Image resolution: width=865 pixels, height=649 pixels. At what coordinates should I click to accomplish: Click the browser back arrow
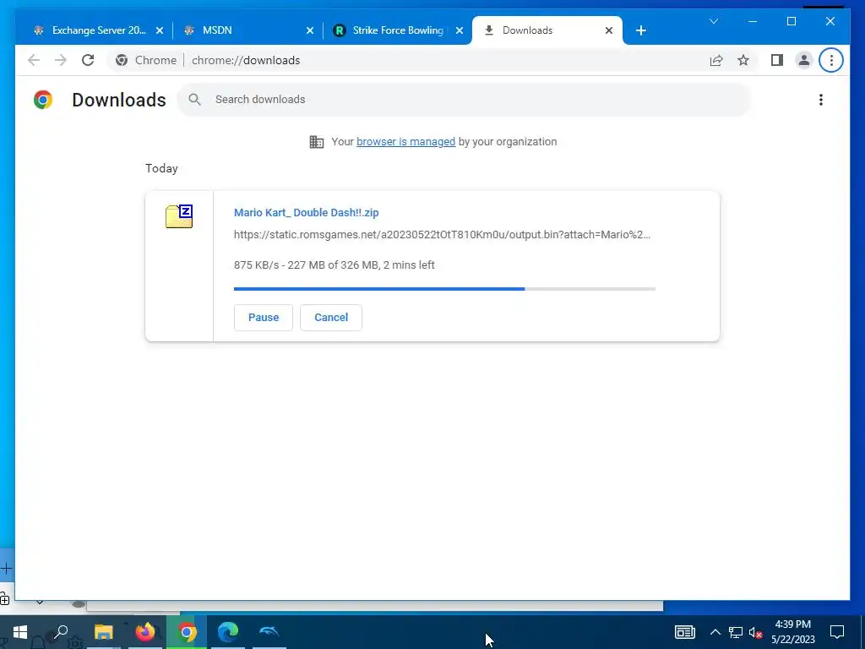coord(34,60)
